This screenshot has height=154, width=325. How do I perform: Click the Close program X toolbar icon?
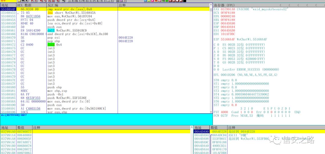[x=26, y=1]
